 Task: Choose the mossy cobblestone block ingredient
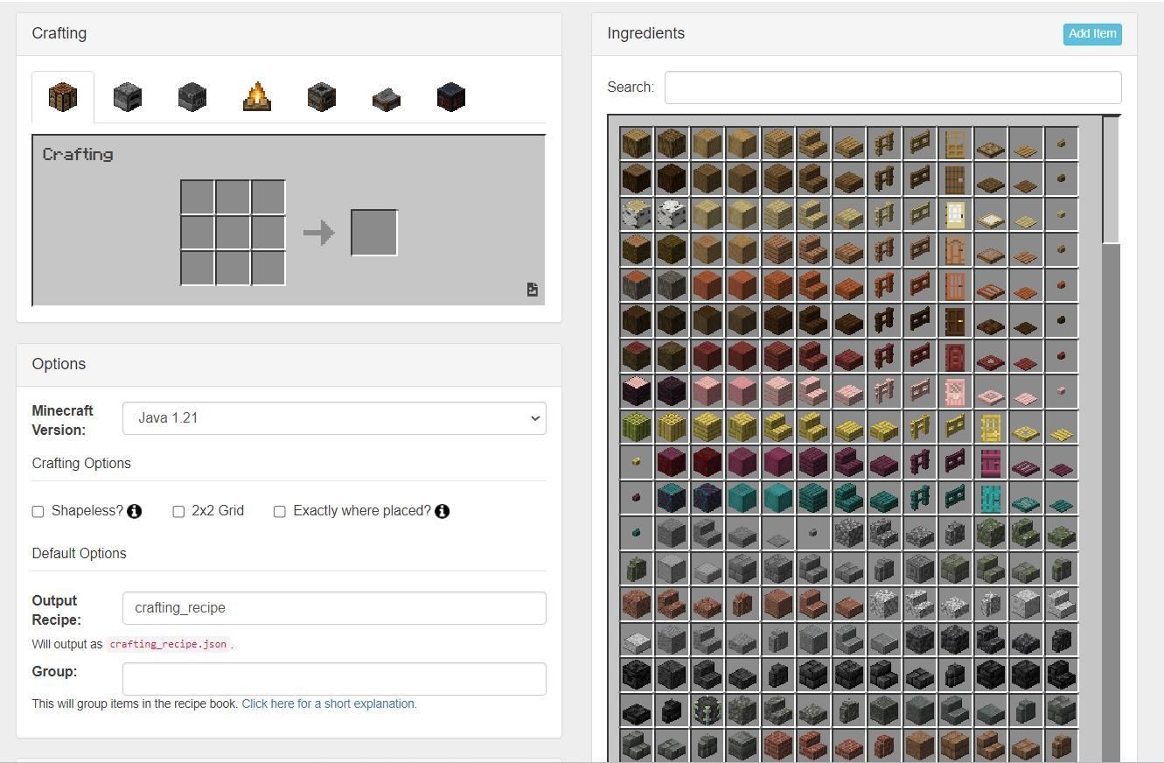coord(990,534)
